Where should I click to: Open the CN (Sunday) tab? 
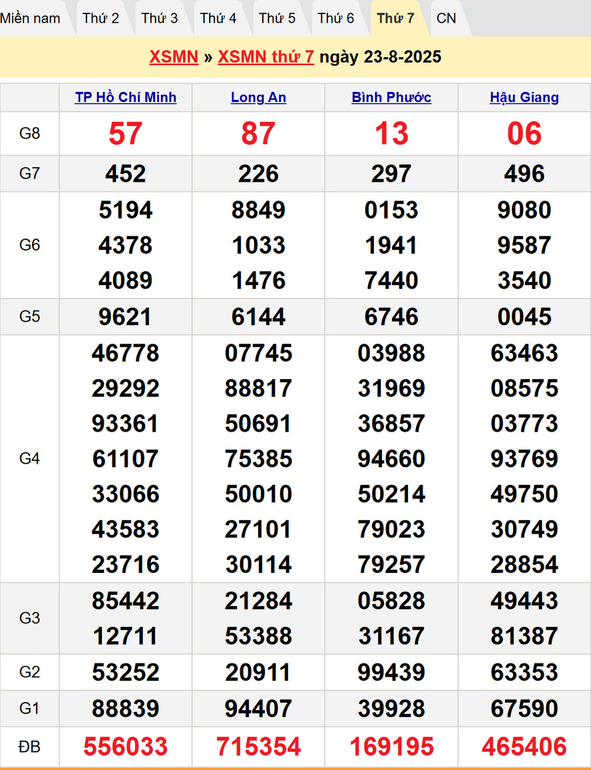[x=447, y=18]
